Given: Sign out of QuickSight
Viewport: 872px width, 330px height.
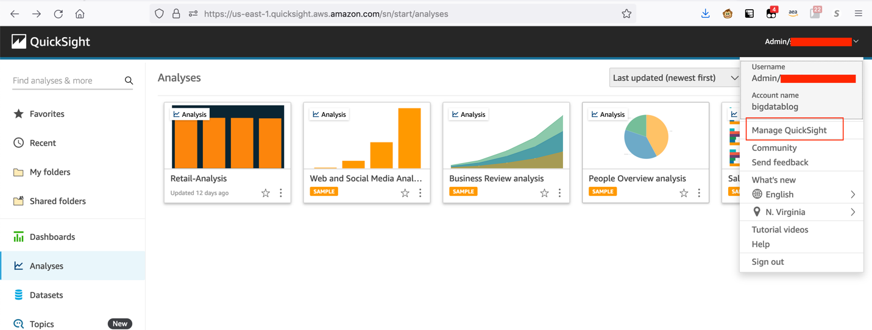Looking at the screenshot, I should point(768,262).
